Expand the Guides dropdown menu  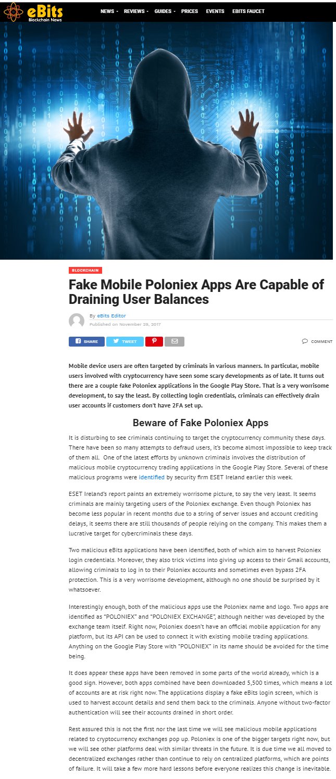coord(165,11)
